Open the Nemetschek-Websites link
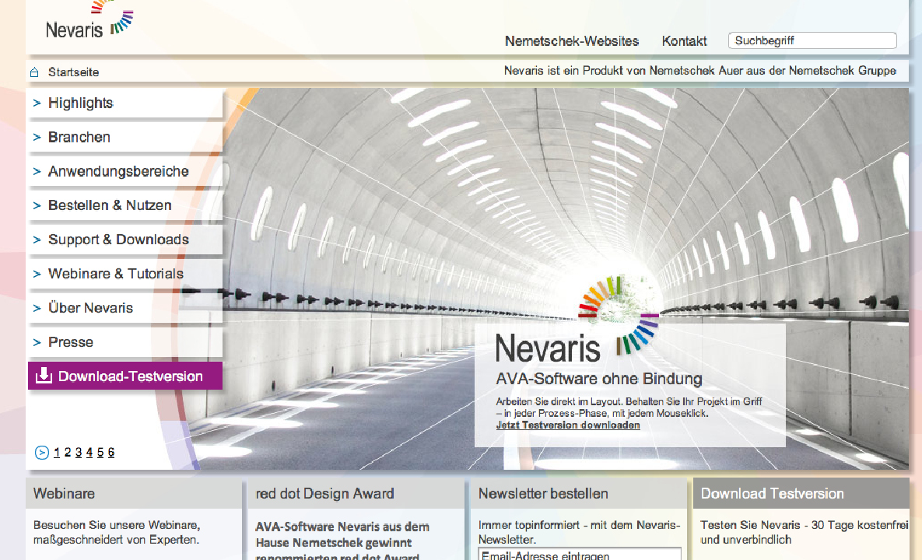Viewport: 922px width, 560px height. (572, 41)
